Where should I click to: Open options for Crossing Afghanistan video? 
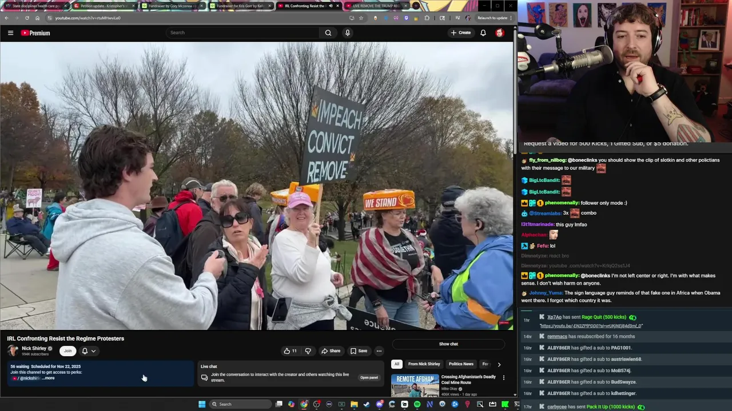coord(504,377)
